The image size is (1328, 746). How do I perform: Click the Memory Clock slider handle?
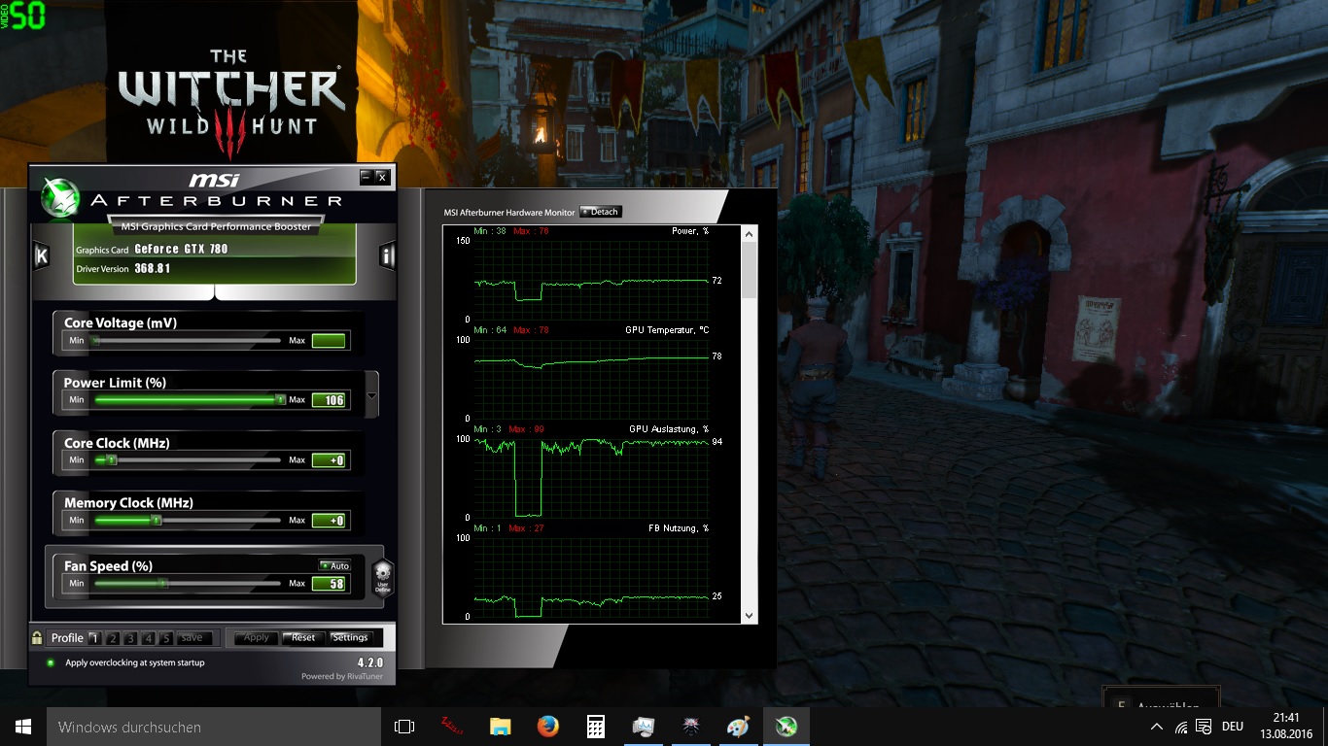point(156,520)
